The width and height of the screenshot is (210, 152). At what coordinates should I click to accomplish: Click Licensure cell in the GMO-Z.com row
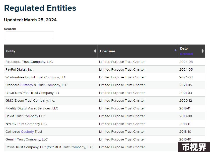[122, 100]
